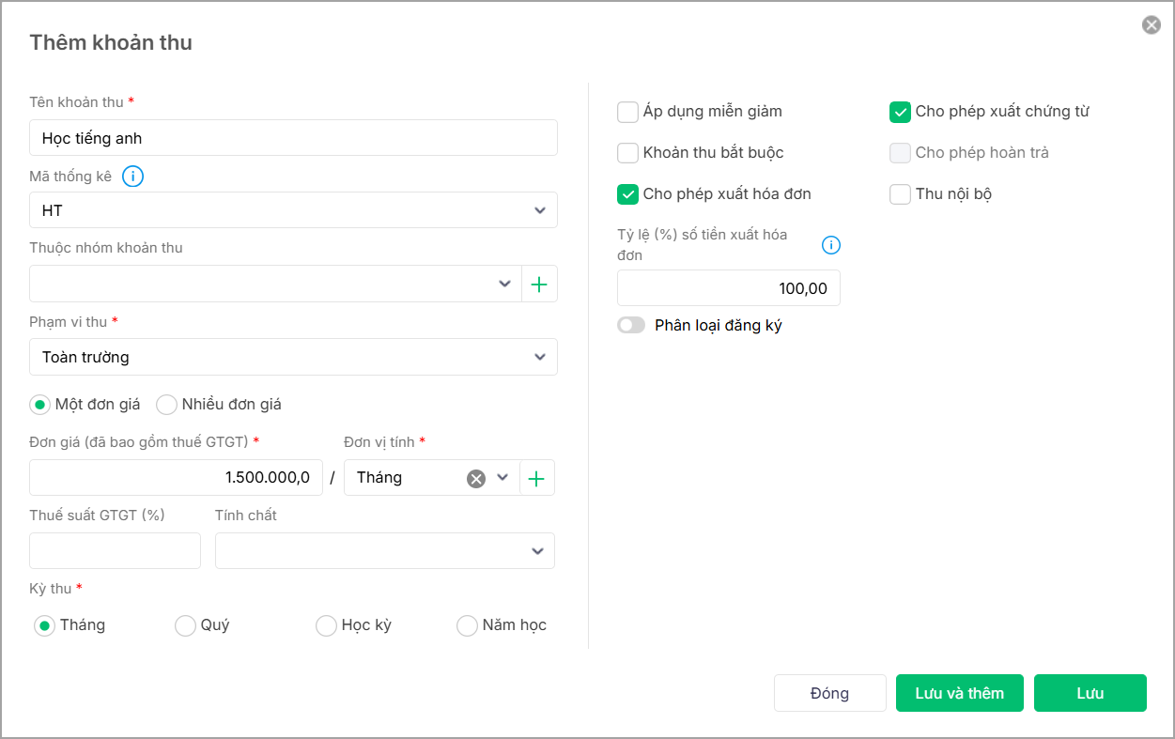
Task: Click info icon beside Tỷ lệ số tiền xuất hóa đơn
Action: [x=831, y=245]
